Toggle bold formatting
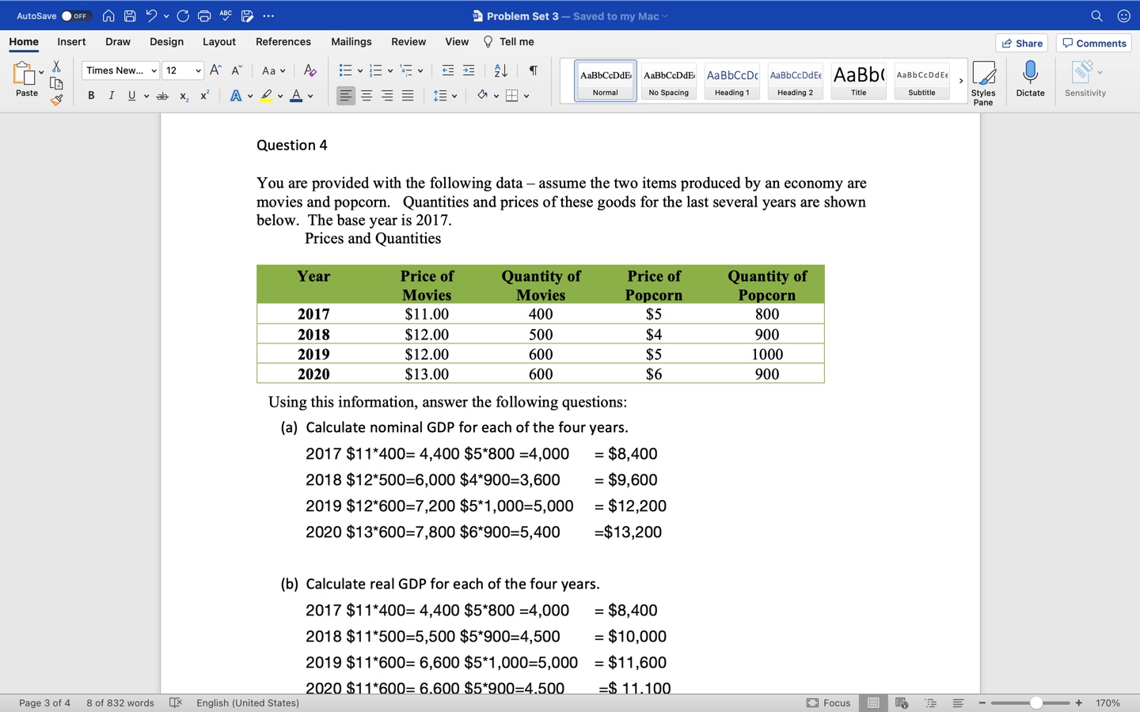This screenshot has width=1140, height=712. point(90,96)
